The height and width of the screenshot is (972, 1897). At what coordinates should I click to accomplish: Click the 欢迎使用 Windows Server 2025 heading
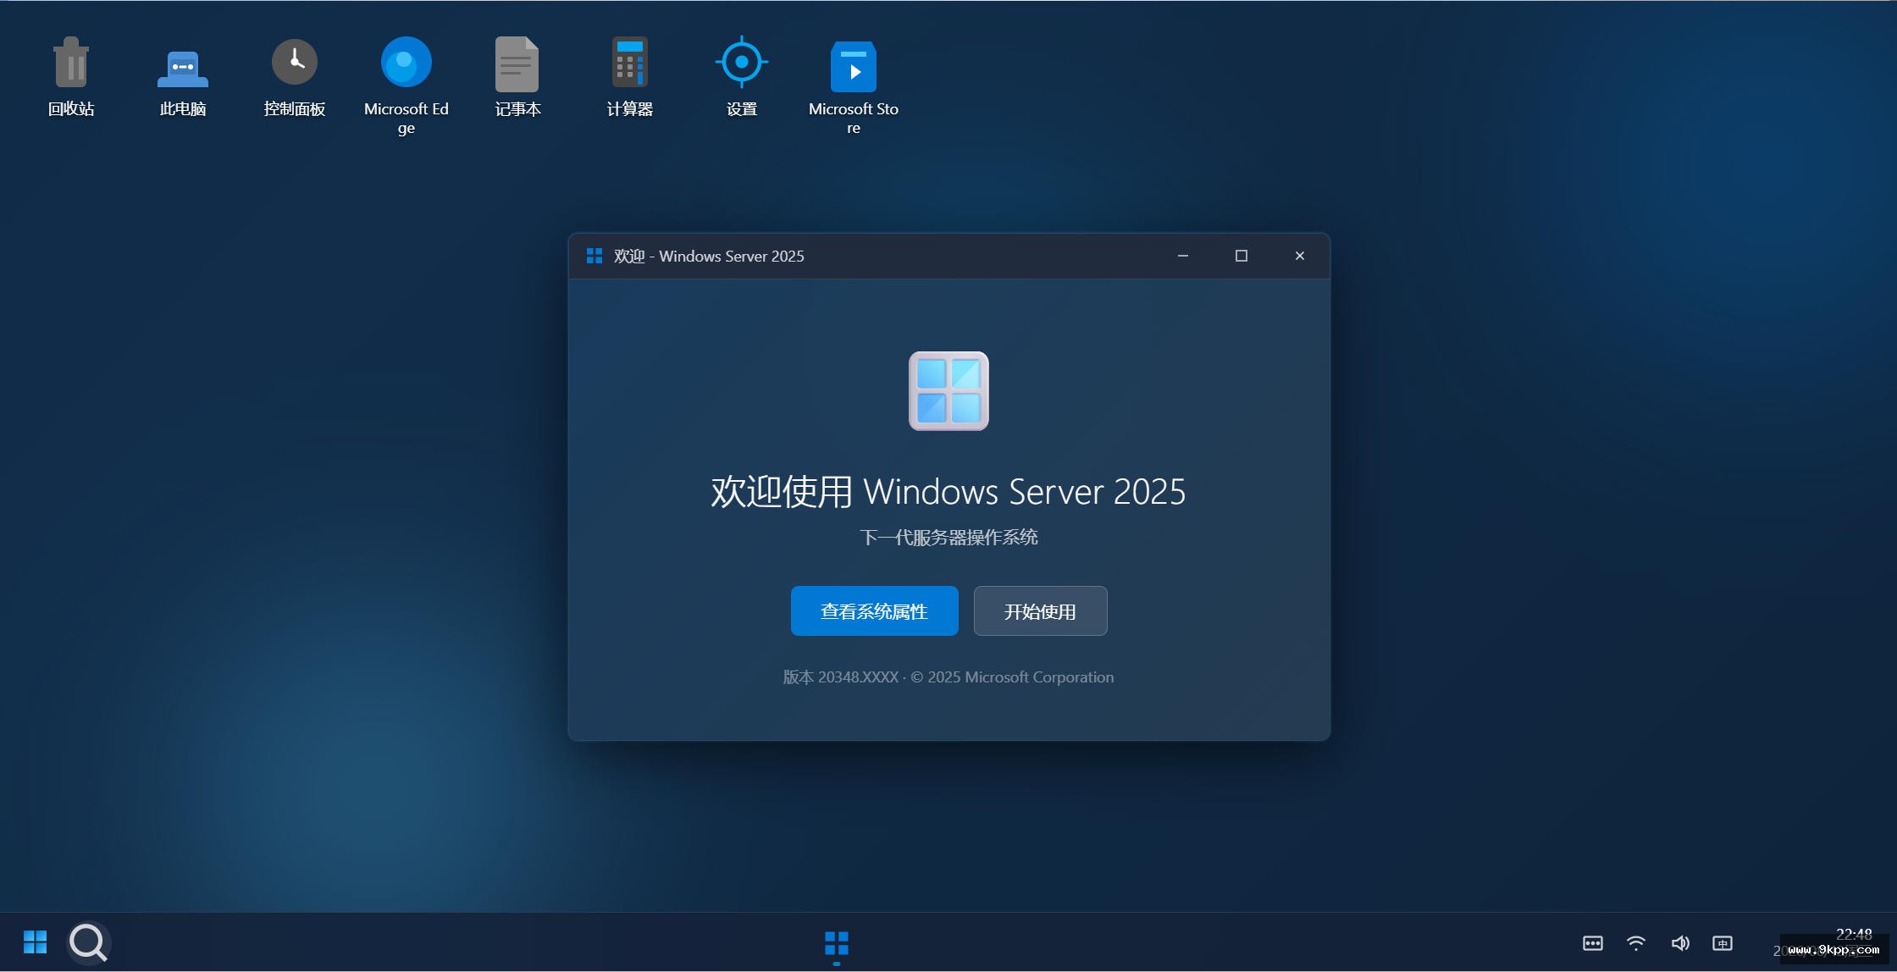(x=948, y=492)
